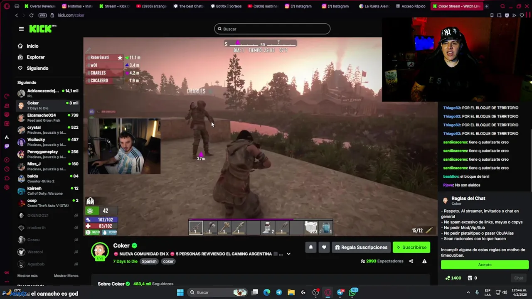This screenshot has height=299, width=532.
Task: Open offline OKENDO21 channel
Action: point(48,216)
